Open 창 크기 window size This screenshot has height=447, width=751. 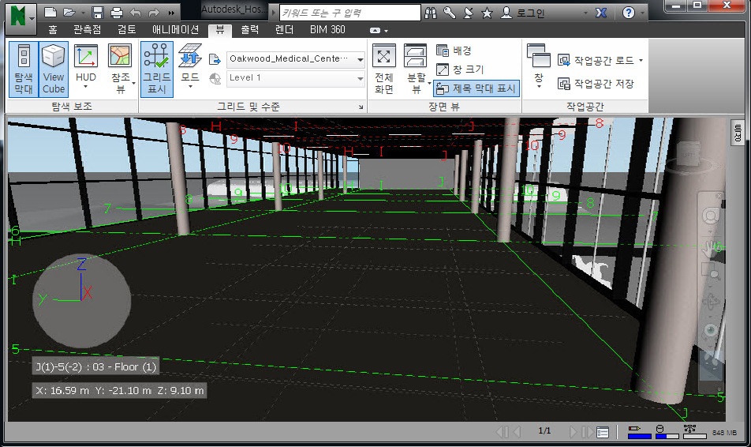pos(460,69)
